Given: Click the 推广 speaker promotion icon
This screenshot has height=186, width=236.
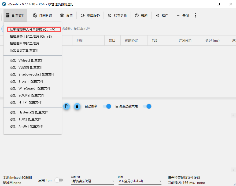Looking at the screenshot, I should click(x=157, y=16).
